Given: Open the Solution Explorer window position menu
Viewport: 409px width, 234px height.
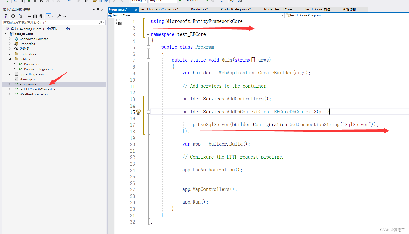Looking at the screenshot, I should point(94,10).
